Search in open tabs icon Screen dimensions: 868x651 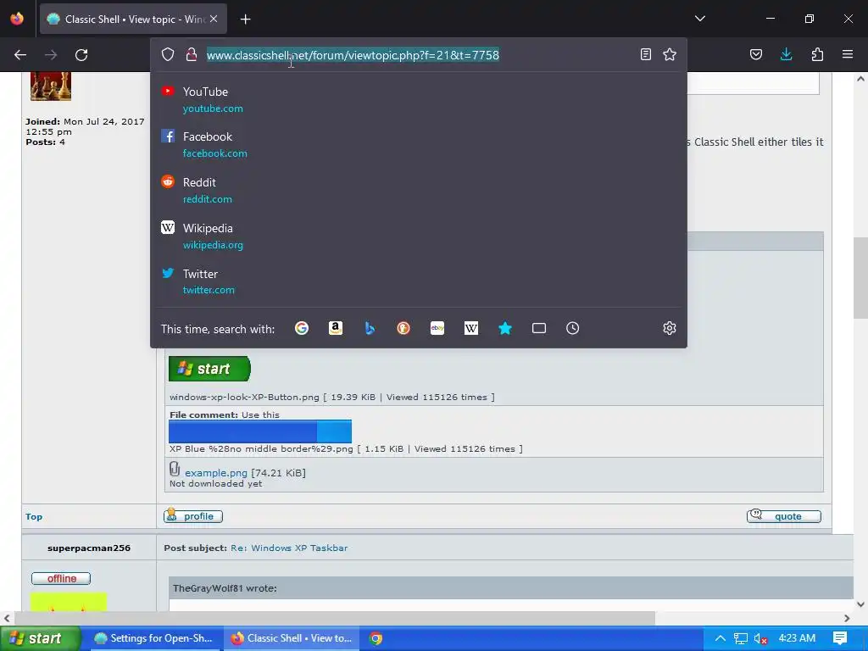click(x=539, y=328)
